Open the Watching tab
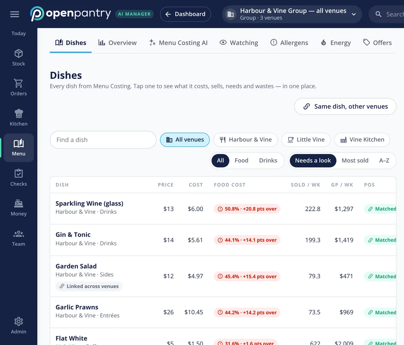 click(239, 43)
